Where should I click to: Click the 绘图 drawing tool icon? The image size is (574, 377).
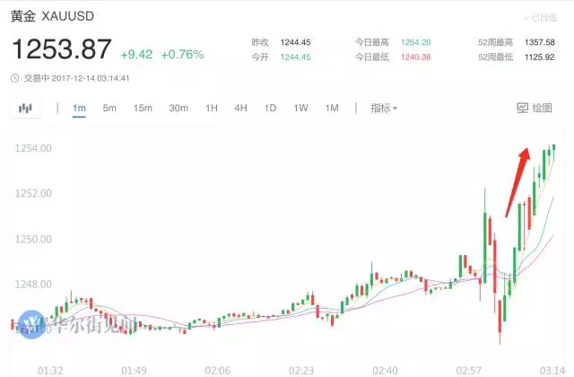524,109
